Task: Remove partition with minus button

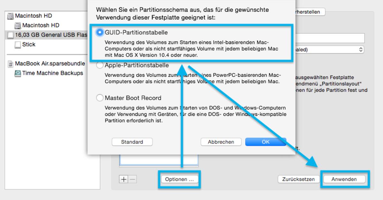Action: pos(132,179)
